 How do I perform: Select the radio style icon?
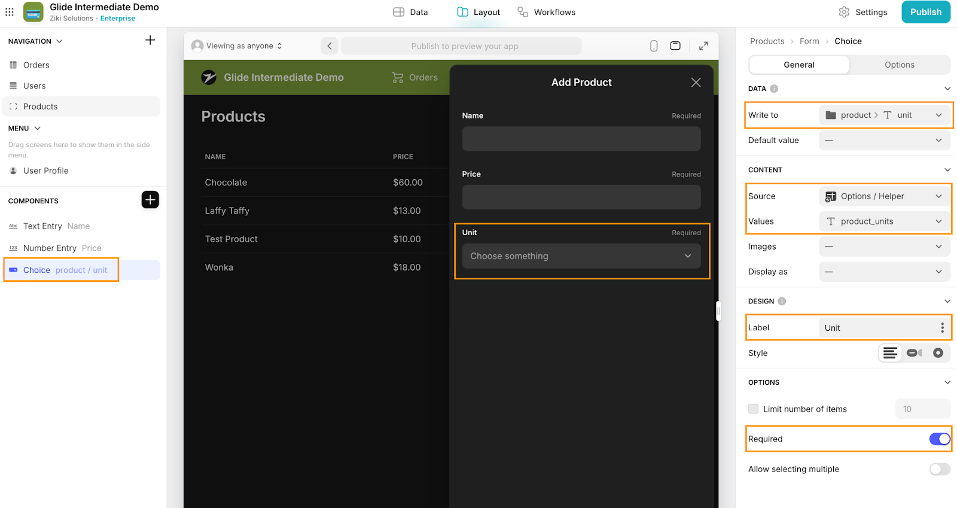(x=938, y=353)
